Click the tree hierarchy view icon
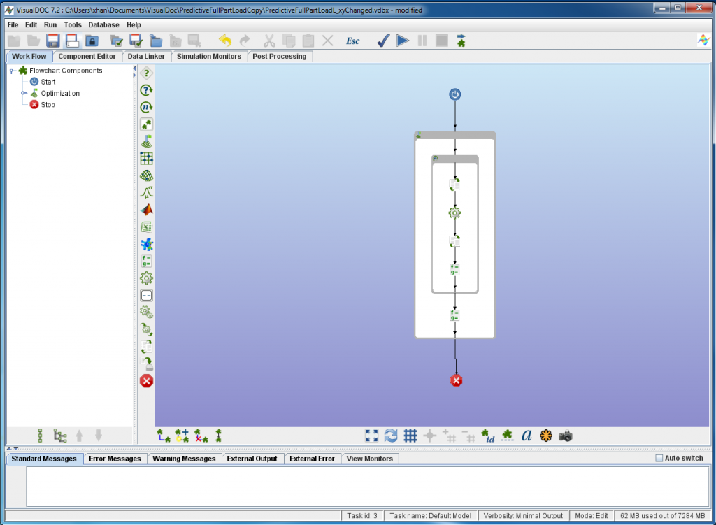 point(60,436)
